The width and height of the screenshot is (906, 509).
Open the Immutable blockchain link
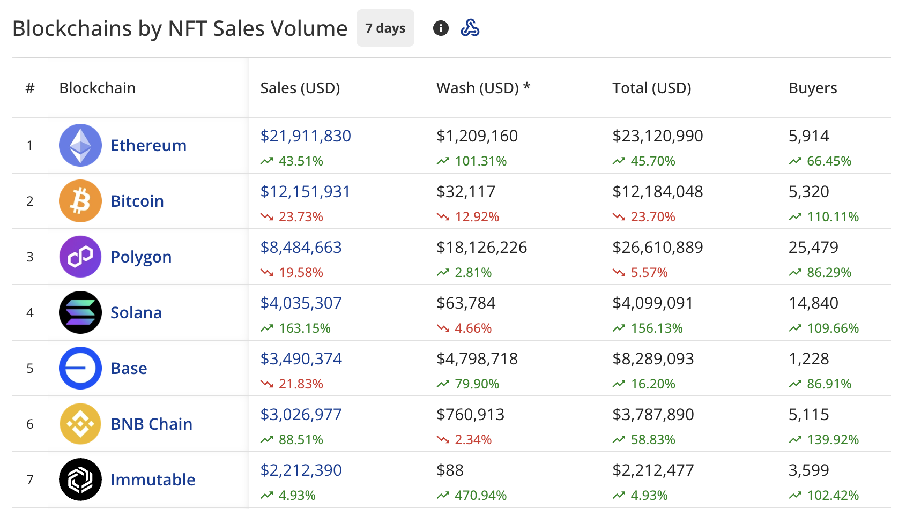pyautogui.click(x=153, y=480)
